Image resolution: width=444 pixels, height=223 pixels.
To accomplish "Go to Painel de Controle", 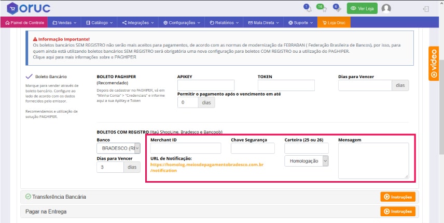I will click(24, 23).
